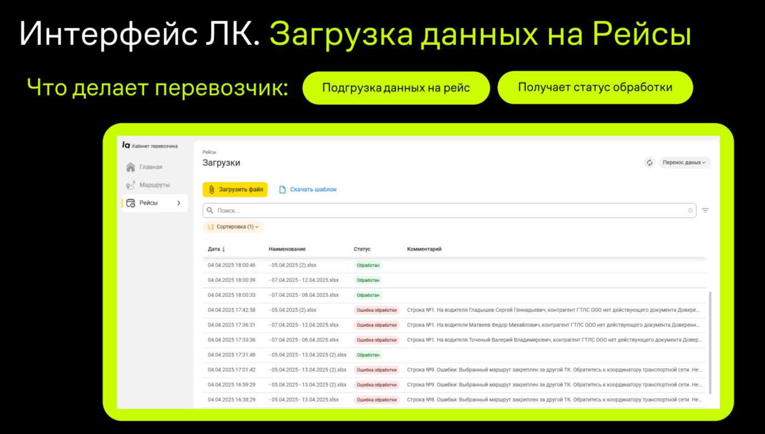Screen dimensions: 765x434
Task: Click the Скачать шаблон link
Action: pos(307,189)
